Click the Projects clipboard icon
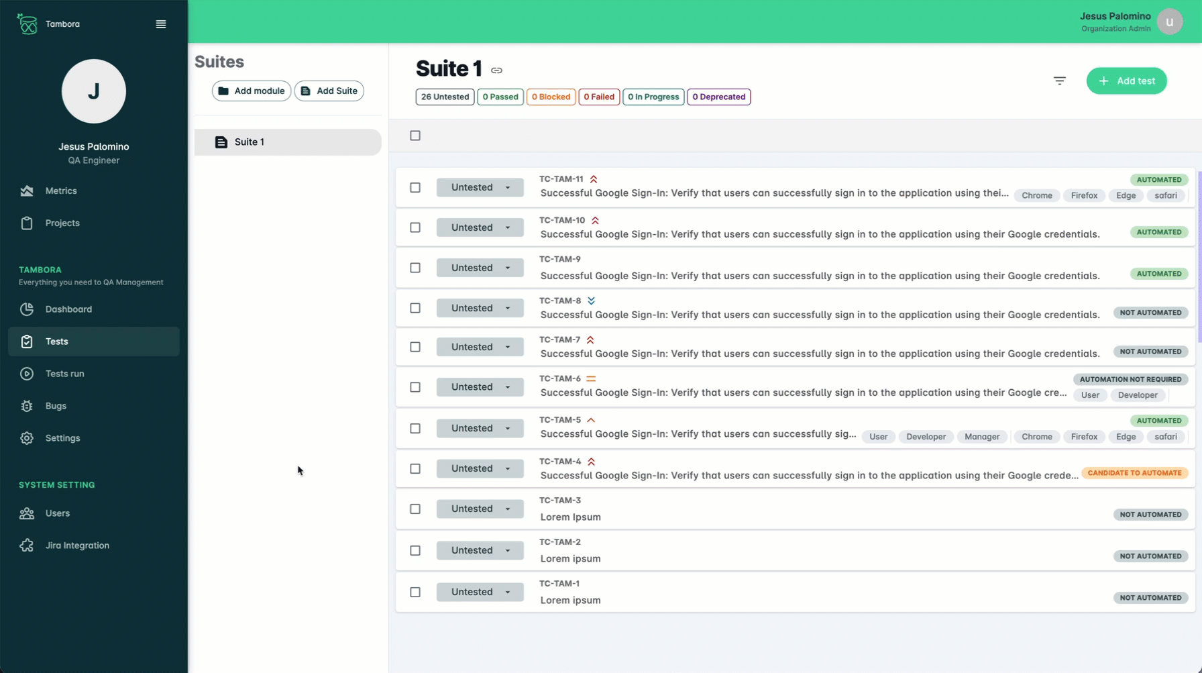Viewport: 1202px width, 673px height. click(x=27, y=223)
